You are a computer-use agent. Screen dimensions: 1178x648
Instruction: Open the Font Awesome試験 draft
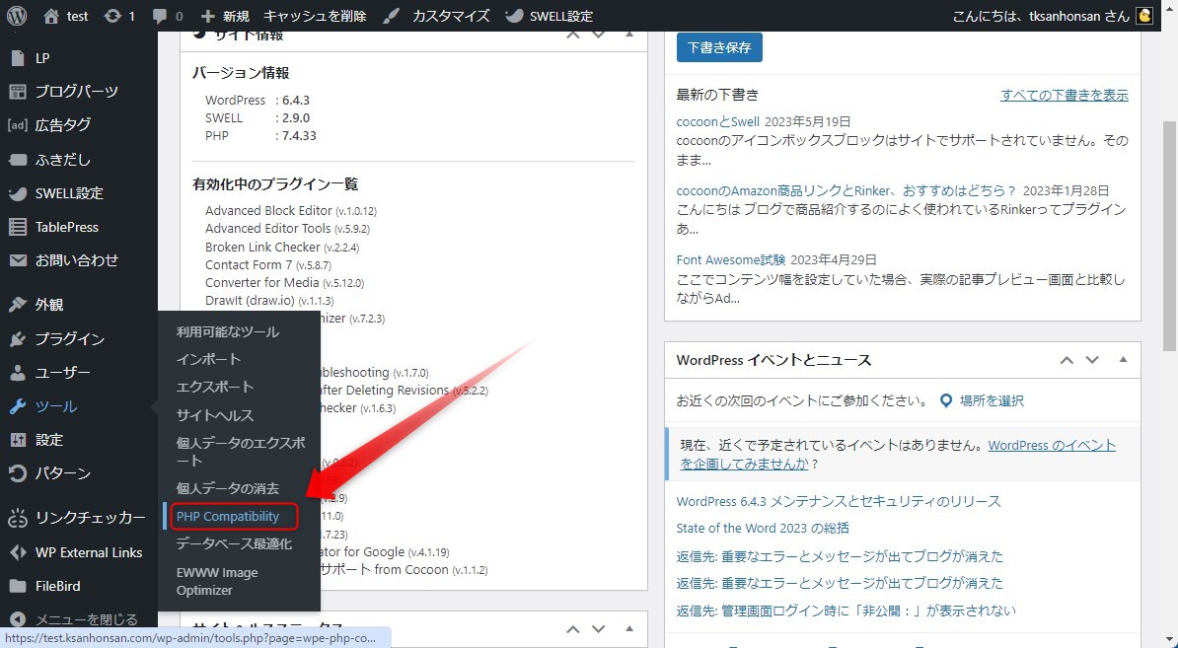point(730,259)
